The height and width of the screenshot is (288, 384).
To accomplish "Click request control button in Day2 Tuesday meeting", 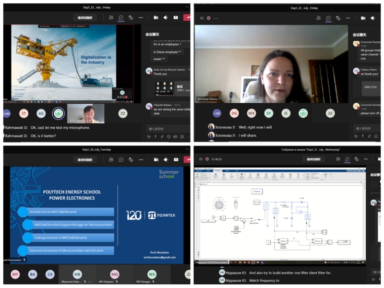I will [x=84, y=160].
